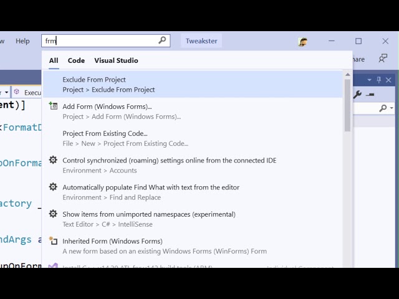Close the side panel with its X icon
The image size is (399, 299).
click(x=388, y=80)
